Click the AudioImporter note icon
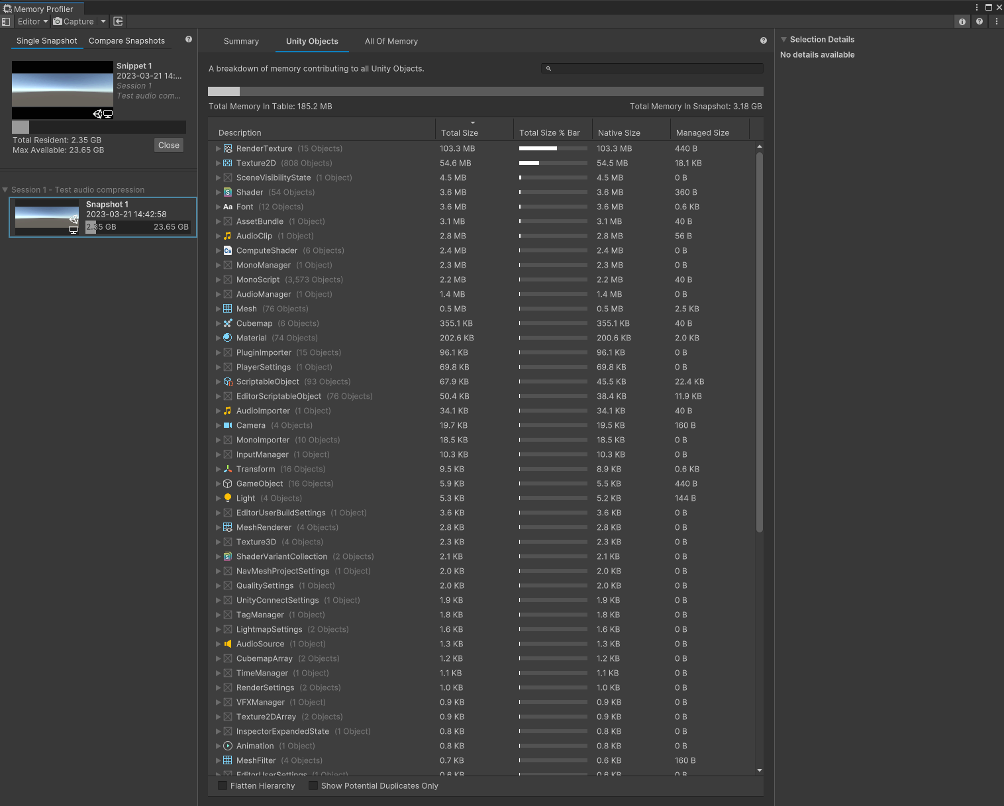The image size is (1004, 806). point(228,411)
